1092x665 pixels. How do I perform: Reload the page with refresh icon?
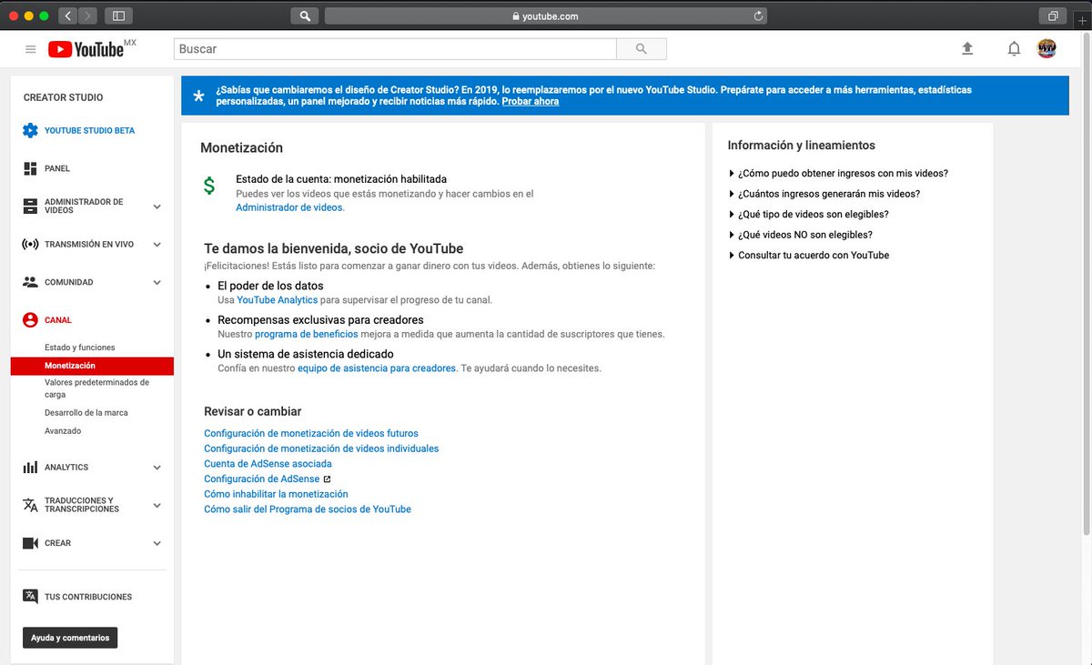[x=758, y=15]
